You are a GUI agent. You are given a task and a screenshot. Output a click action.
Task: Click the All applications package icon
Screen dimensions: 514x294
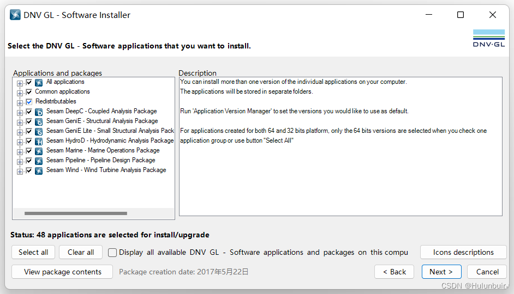point(39,82)
